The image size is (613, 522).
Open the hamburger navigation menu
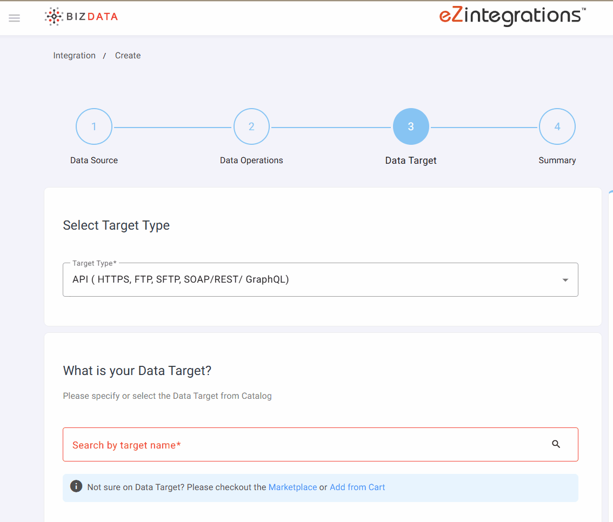point(15,18)
